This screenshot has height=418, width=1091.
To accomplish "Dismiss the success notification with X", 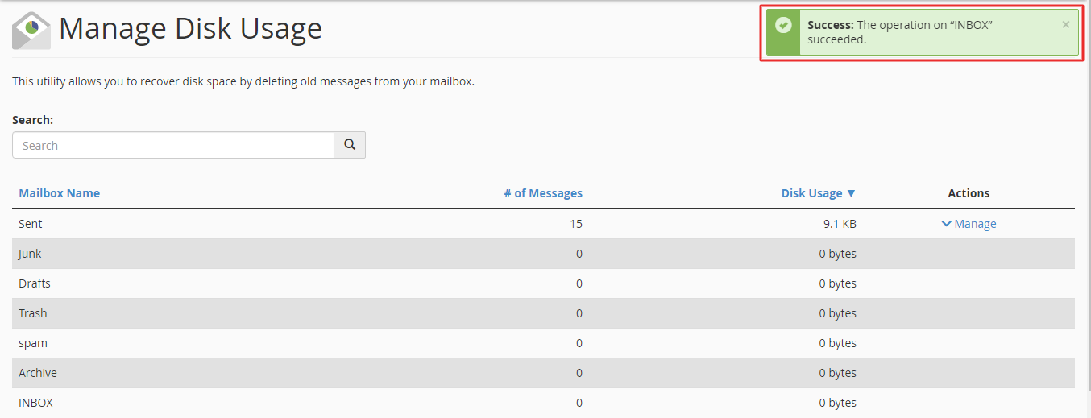I will (1066, 25).
